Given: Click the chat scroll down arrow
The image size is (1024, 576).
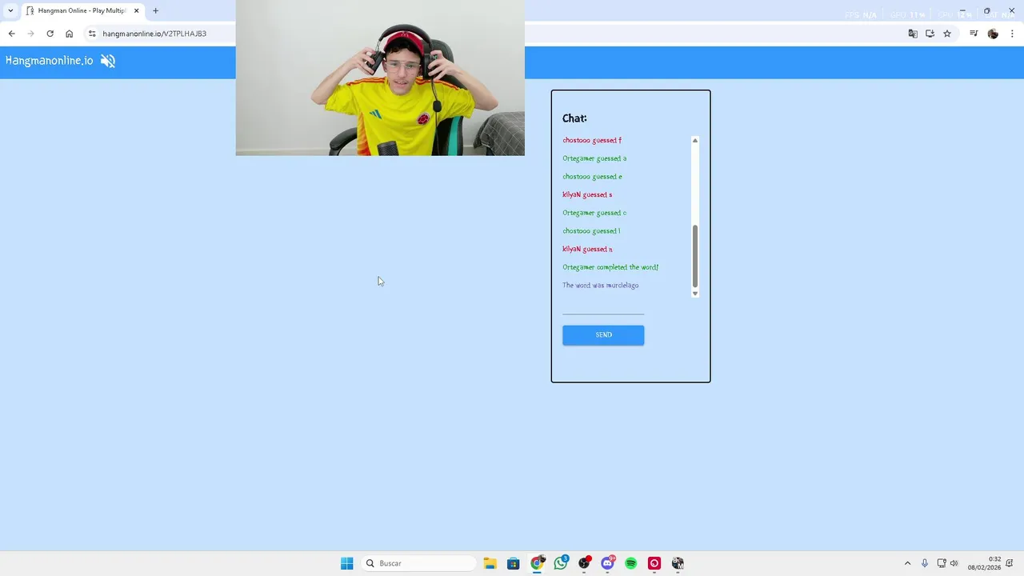Looking at the screenshot, I should click(x=694, y=294).
